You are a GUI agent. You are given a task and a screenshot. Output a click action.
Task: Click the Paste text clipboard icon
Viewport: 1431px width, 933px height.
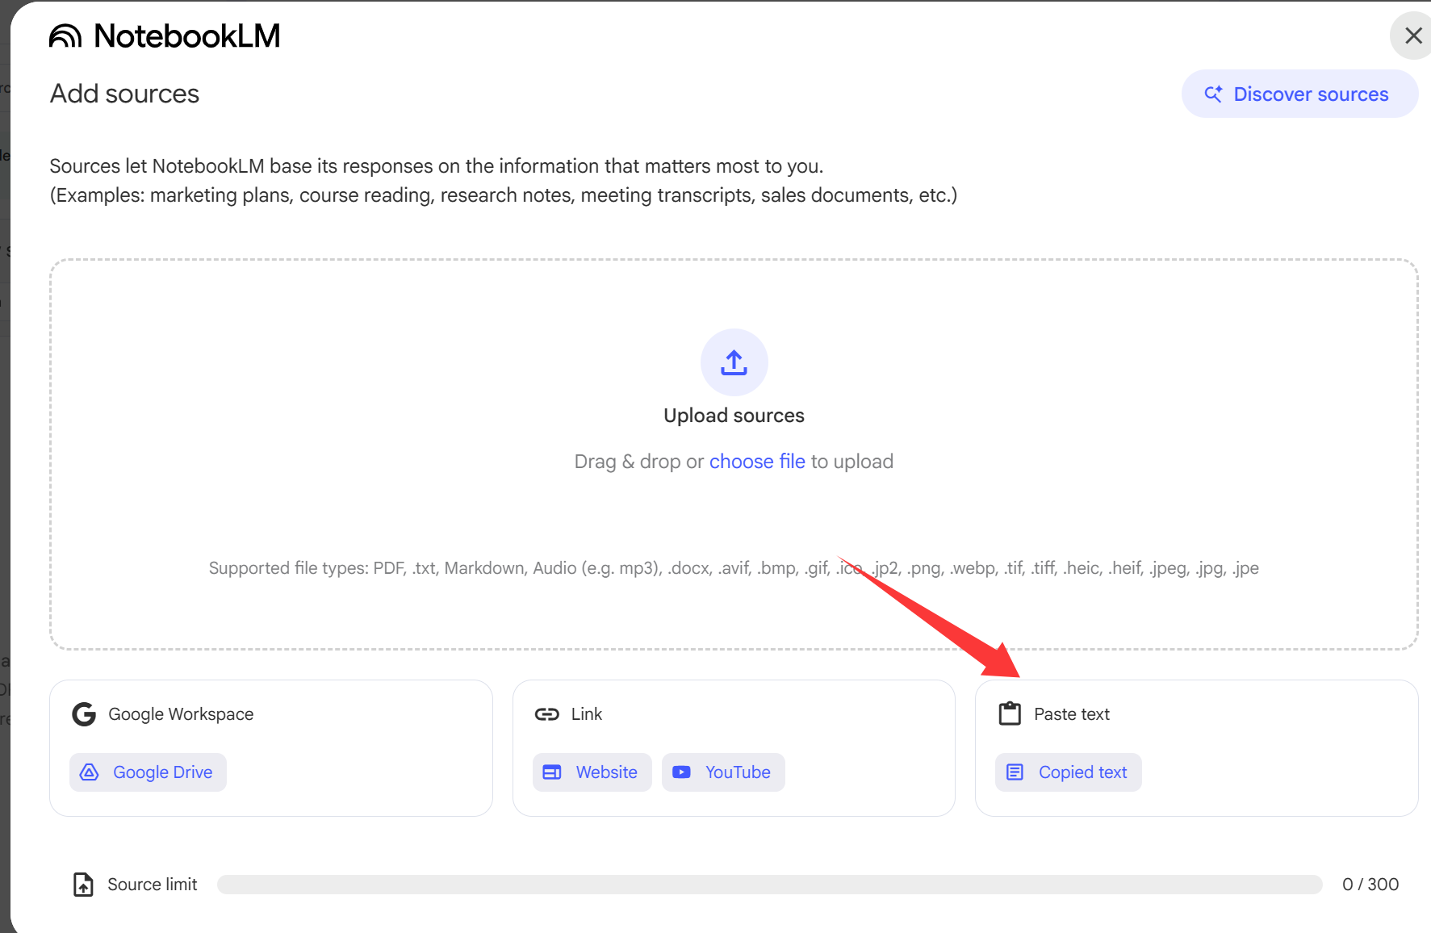pyautogui.click(x=1010, y=714)
